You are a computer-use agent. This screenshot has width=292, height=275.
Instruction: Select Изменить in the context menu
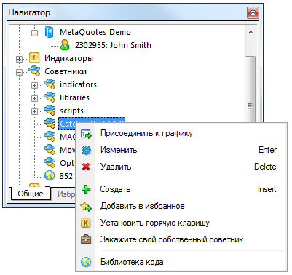[181, 150]
